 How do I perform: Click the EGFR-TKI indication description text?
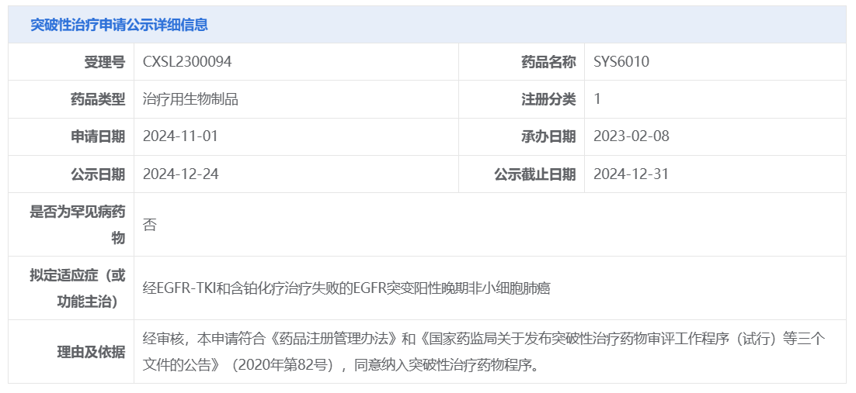pyautogui.click(x=346, y=288)
